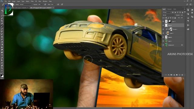Screen dimensions: 194x109
Task: Click the add layer style fx icon
Action: (169, 75)
